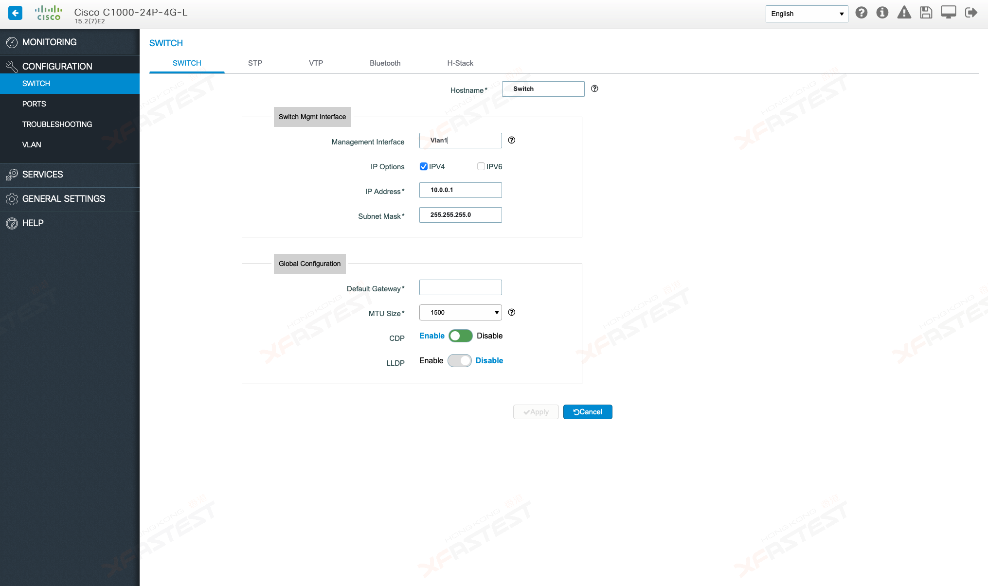Click the Services gears icon in sidebar
988x586 pixels.
pos(12,175)
